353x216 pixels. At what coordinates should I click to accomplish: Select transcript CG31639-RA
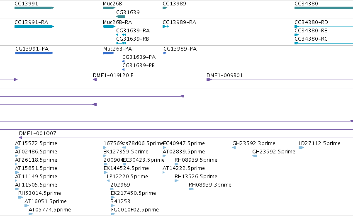[133, 31]
